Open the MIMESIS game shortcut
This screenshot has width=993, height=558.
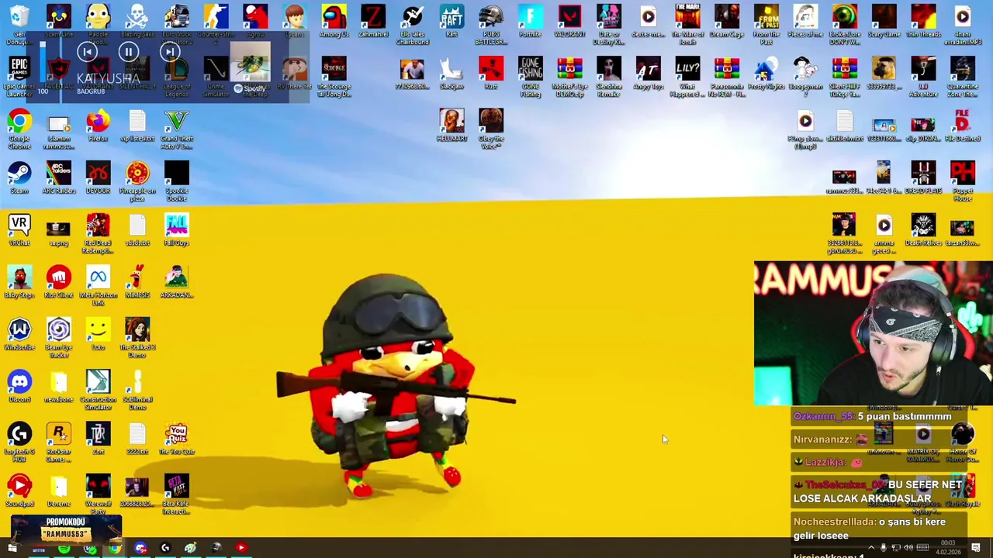pyautogui.click(x=137, y=282)
